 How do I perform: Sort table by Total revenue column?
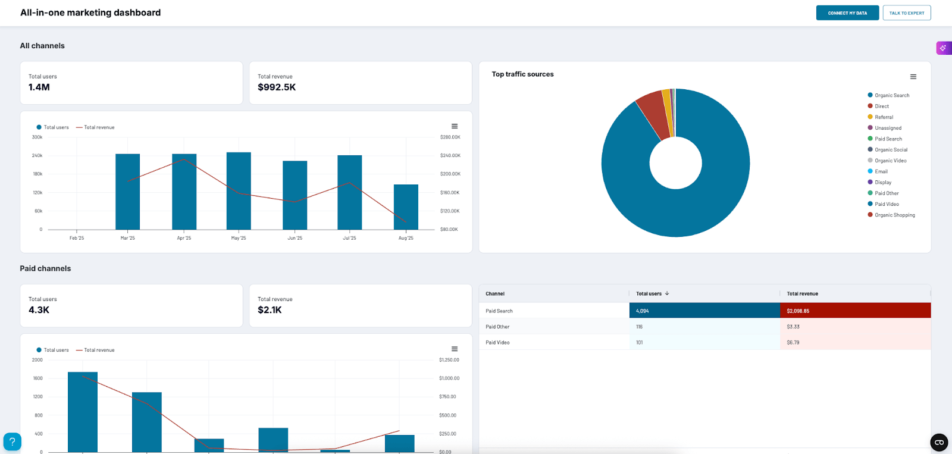coord(802,294)
